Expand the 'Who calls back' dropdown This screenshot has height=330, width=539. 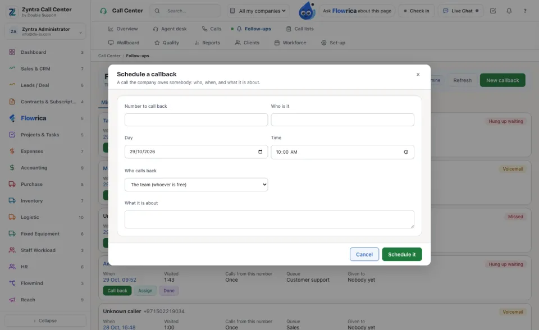197,185
